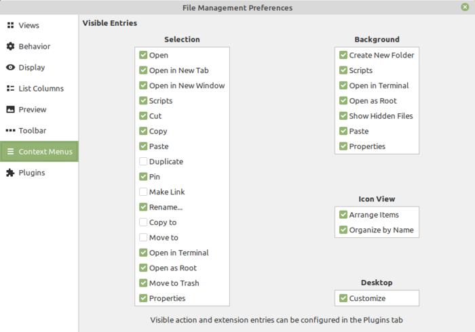Disable the Desktop Customize entry
Image resolution: width=475 pixels, height=332 pixels.
(x=343, y=299)
